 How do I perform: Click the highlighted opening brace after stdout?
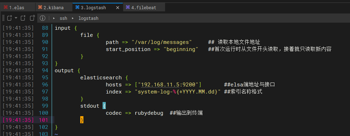pyautogui.click(x=104, y=106)
